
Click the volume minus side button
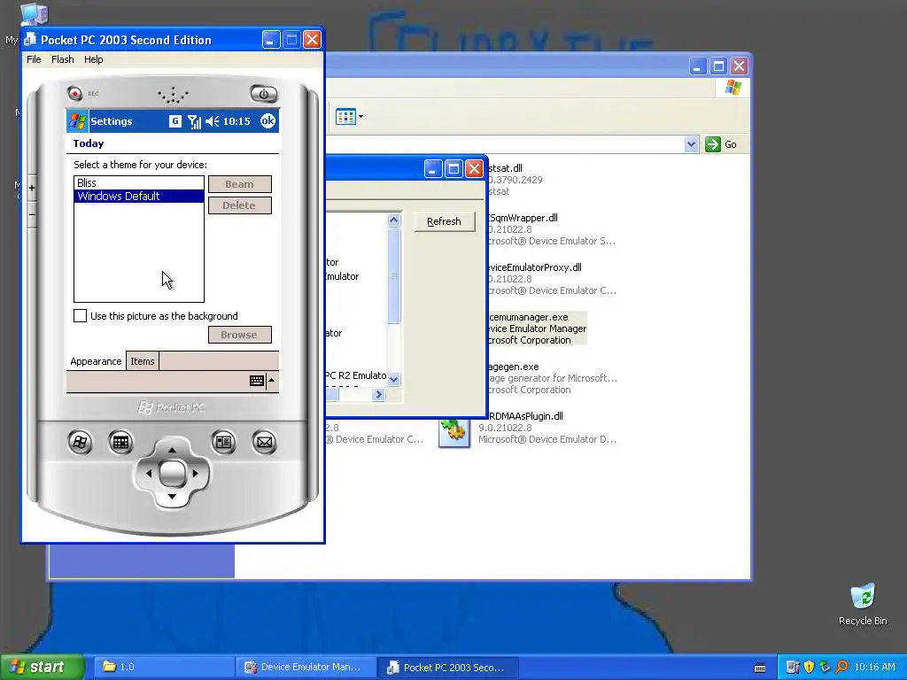pos(32,214)
